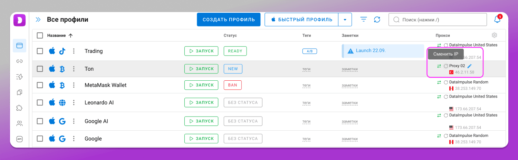The width and height of the screenshot is (518, 160).
Task: Click the СОЗДАТЬ ПРОФИЛЬ button
Action: pyautogui.click(x=229, y=20)
